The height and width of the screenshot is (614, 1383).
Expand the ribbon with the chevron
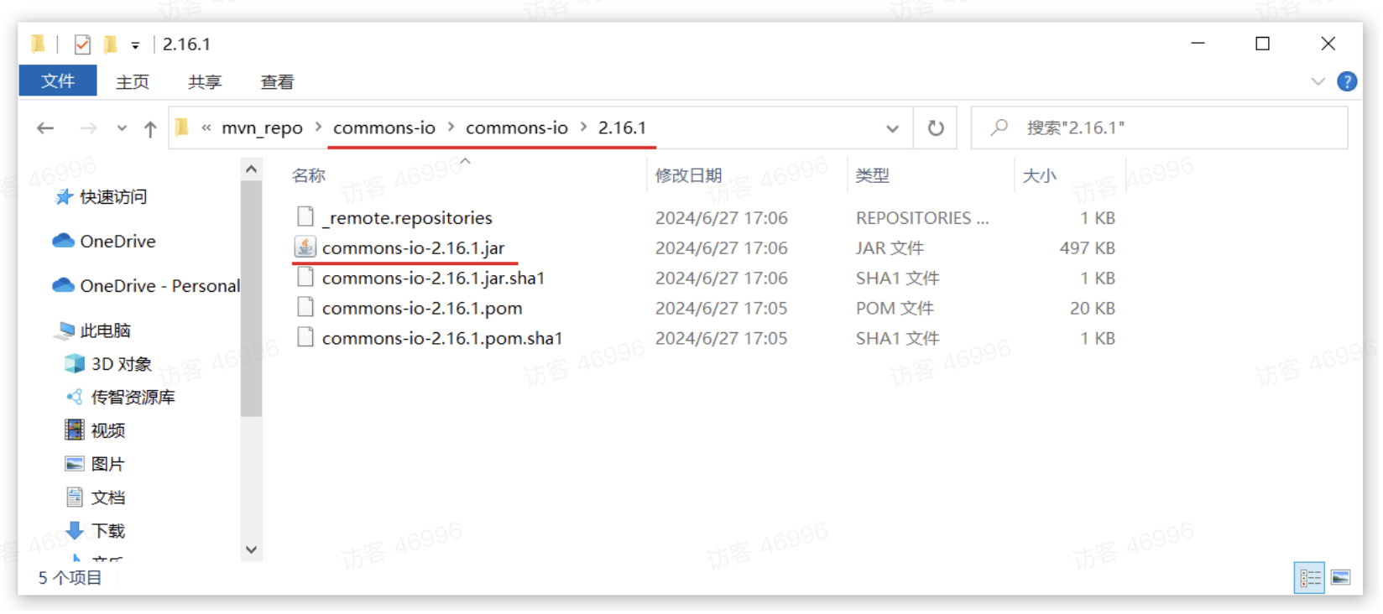point(1318,81)
